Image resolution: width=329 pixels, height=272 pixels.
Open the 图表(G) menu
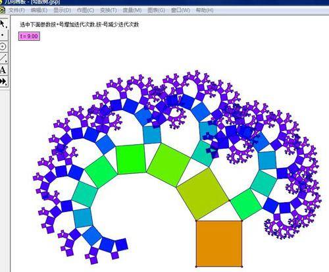pyautogui.click(x=157, y=11)
